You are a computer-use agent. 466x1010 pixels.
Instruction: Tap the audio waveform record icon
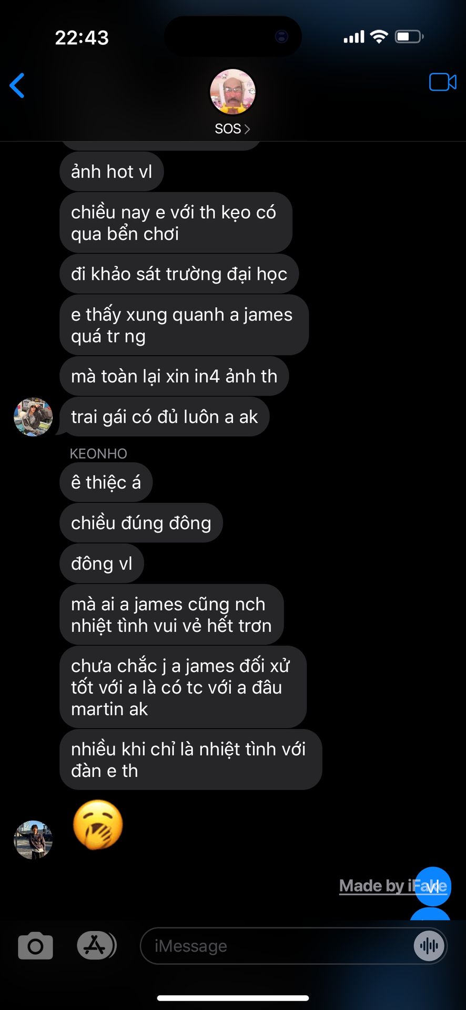(x=429, y=946)
